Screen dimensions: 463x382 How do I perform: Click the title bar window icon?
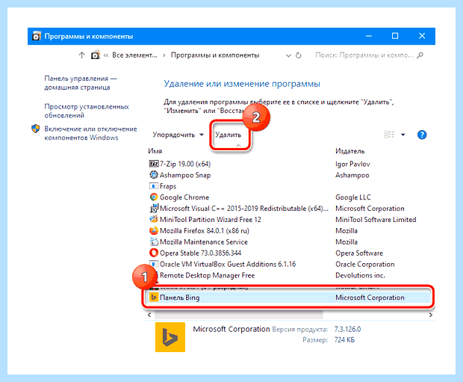point(36,36)
